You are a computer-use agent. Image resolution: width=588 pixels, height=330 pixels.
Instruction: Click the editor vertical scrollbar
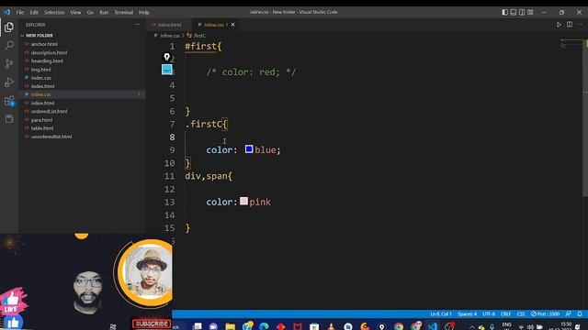(585, 117)
